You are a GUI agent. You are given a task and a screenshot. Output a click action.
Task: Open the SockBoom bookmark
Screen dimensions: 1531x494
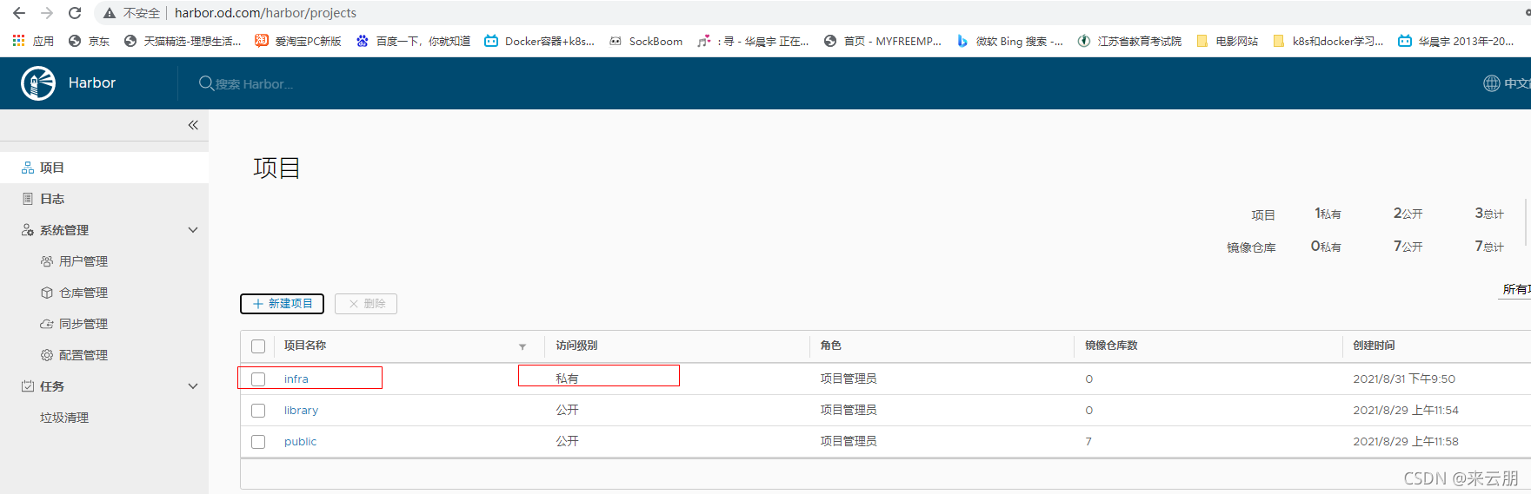point(646,41)
